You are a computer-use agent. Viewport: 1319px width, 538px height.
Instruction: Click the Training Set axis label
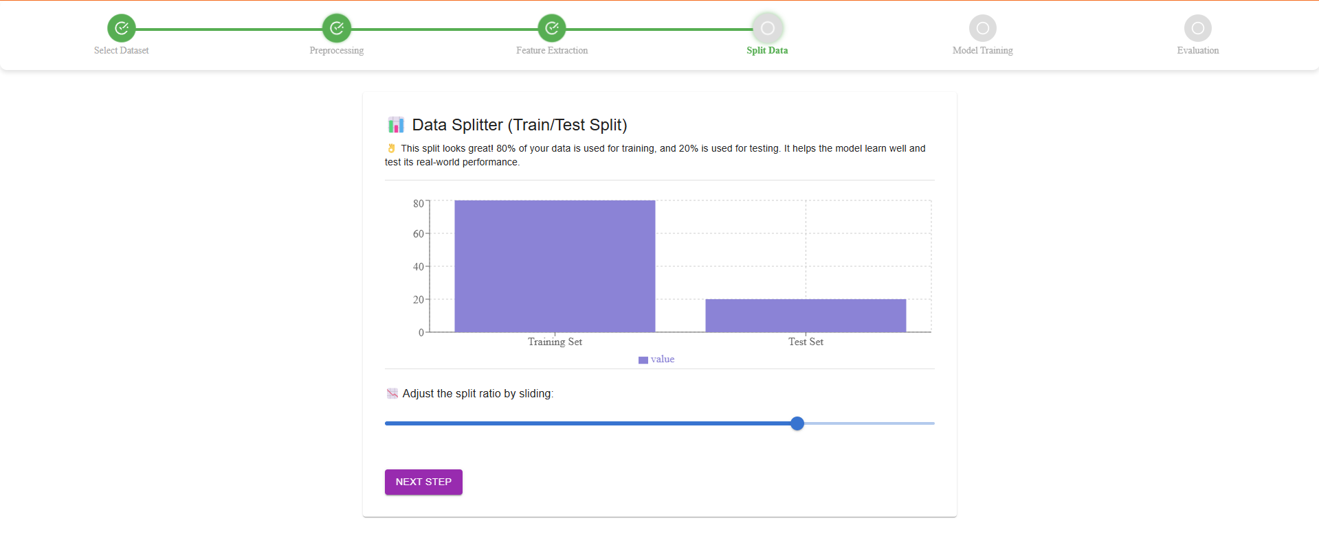click(555, 342)
